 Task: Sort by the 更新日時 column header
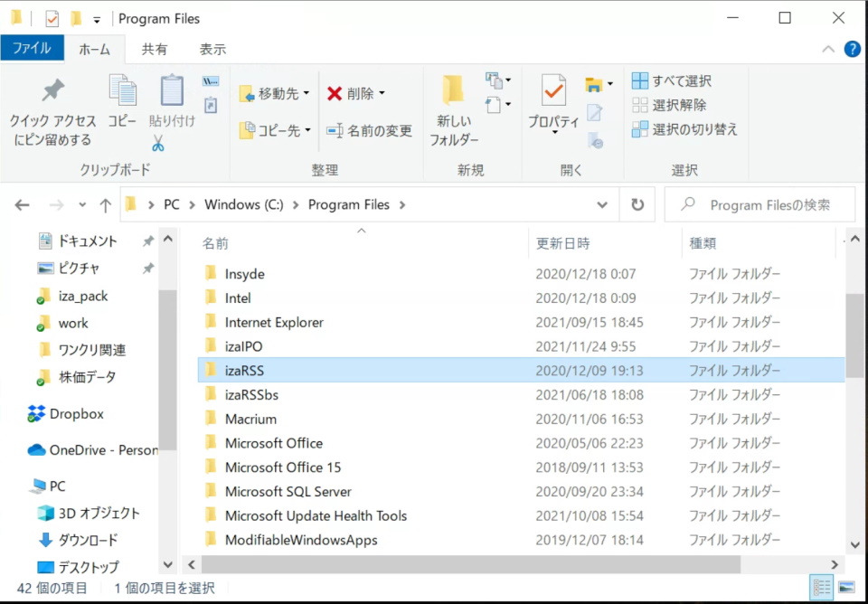tap(606, 243)
